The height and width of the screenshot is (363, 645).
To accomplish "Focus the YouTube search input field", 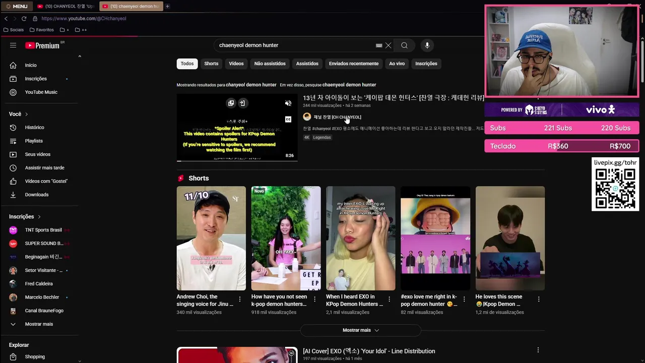I will (295, 45).
